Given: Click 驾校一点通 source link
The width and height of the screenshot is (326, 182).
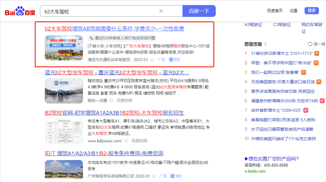Looking at the screenshot, I should click(97, 101).
